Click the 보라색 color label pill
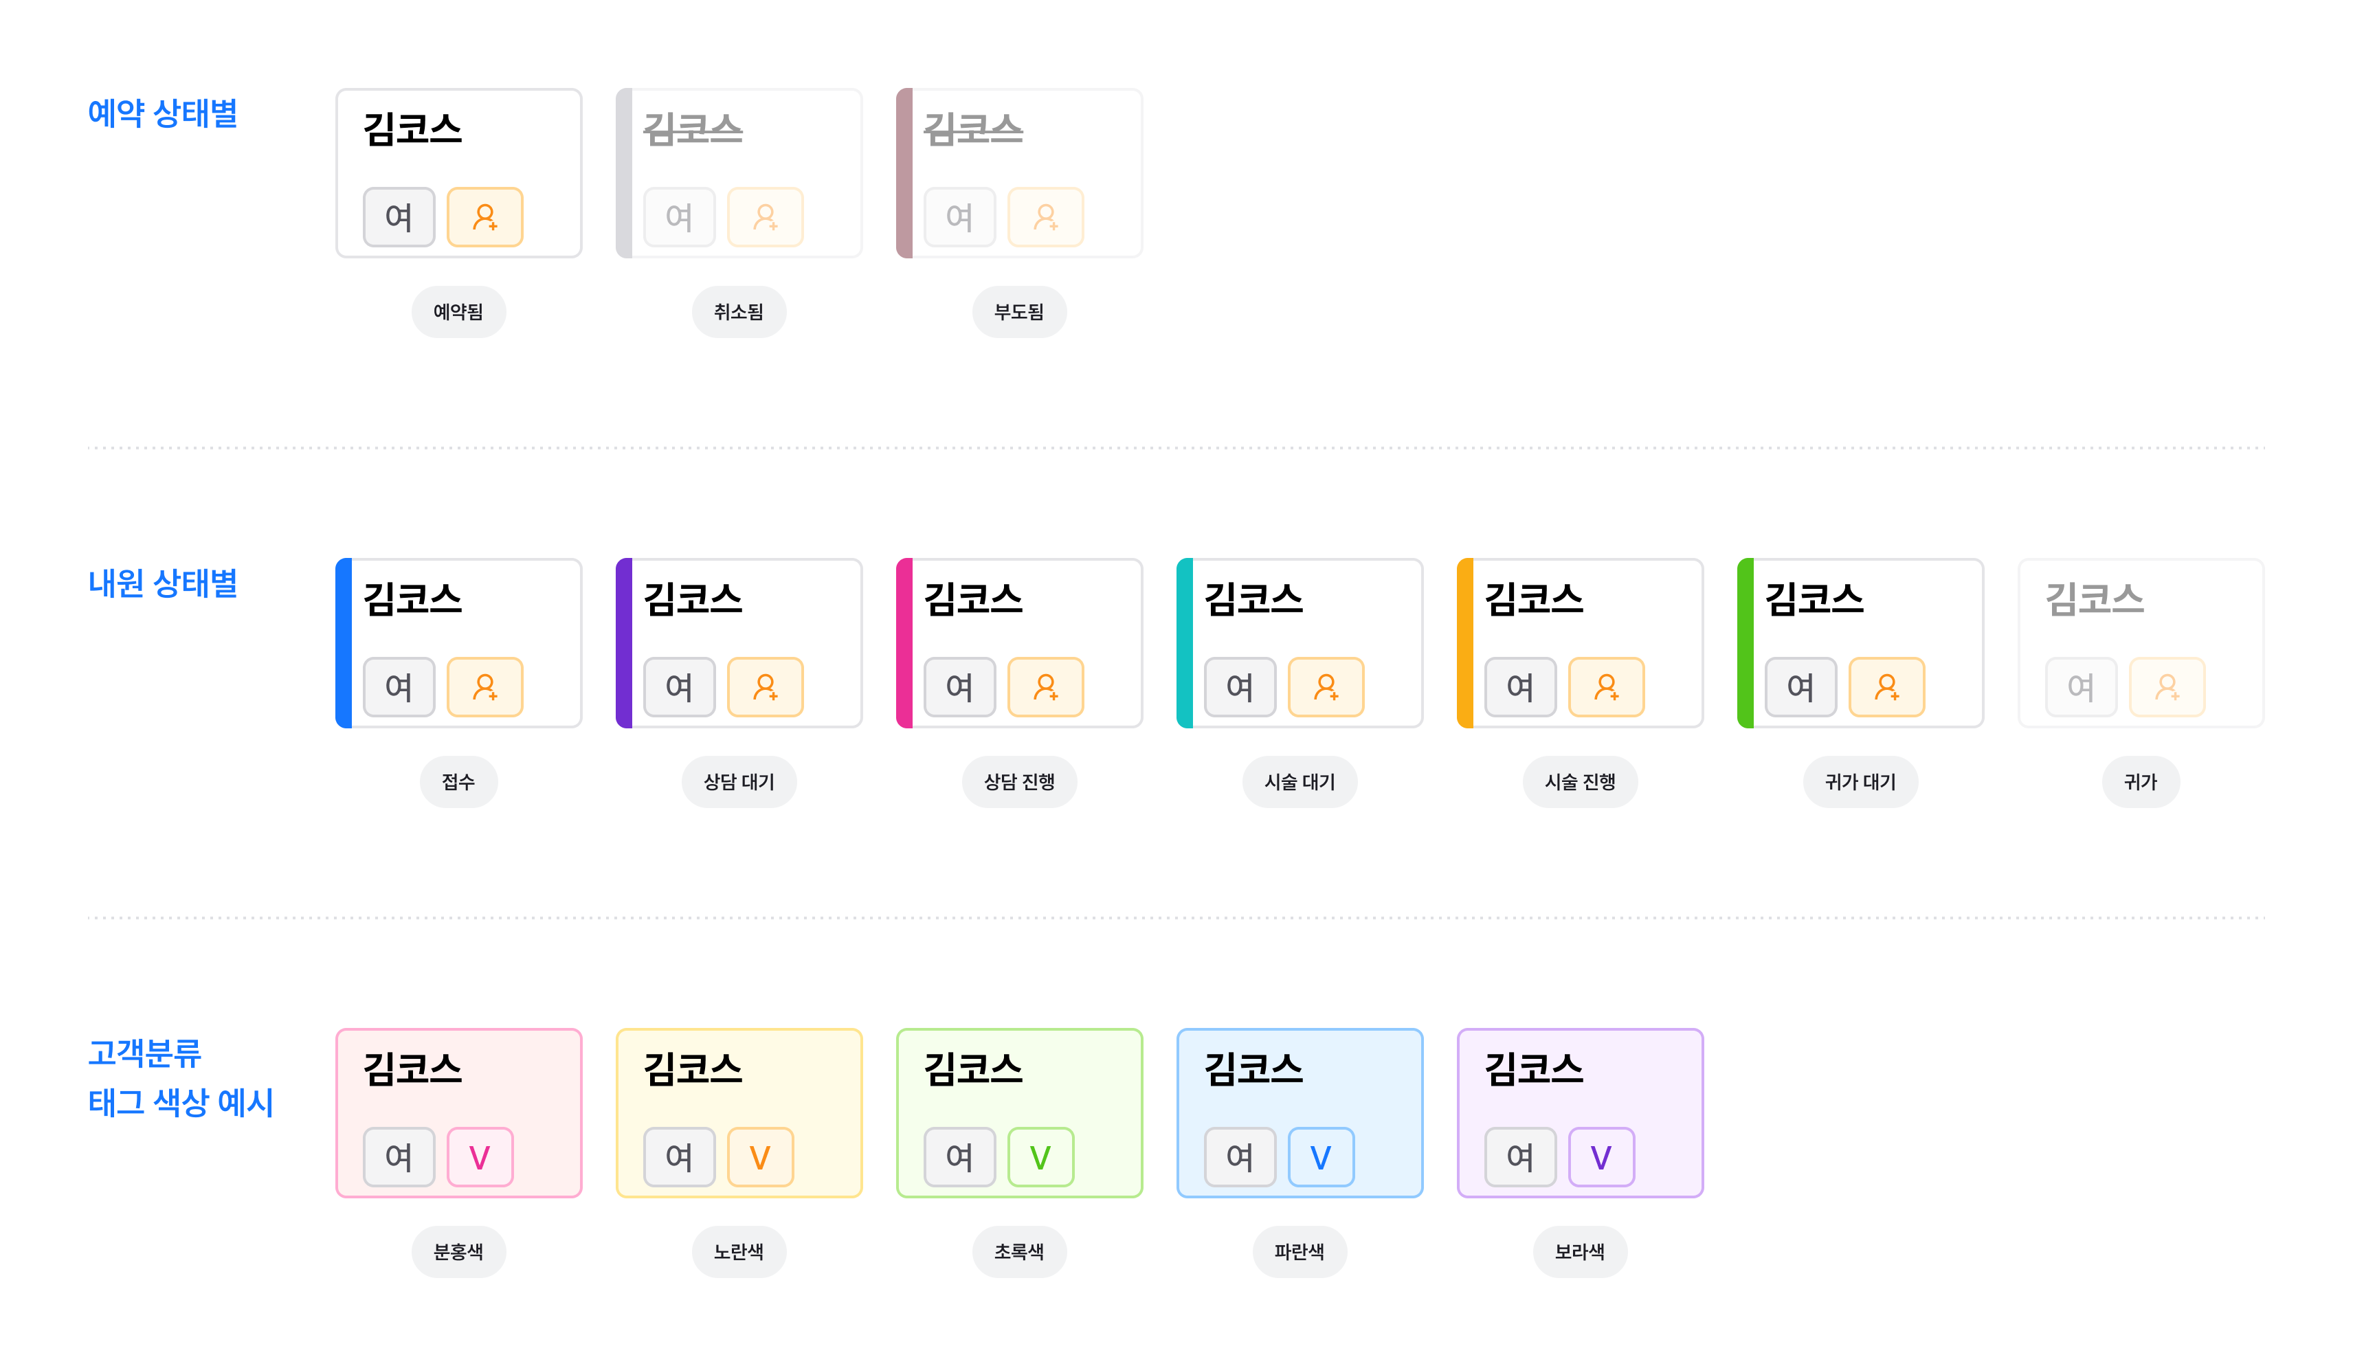Screen dimensions: 2353x1366 [x=1580, y=1251]
